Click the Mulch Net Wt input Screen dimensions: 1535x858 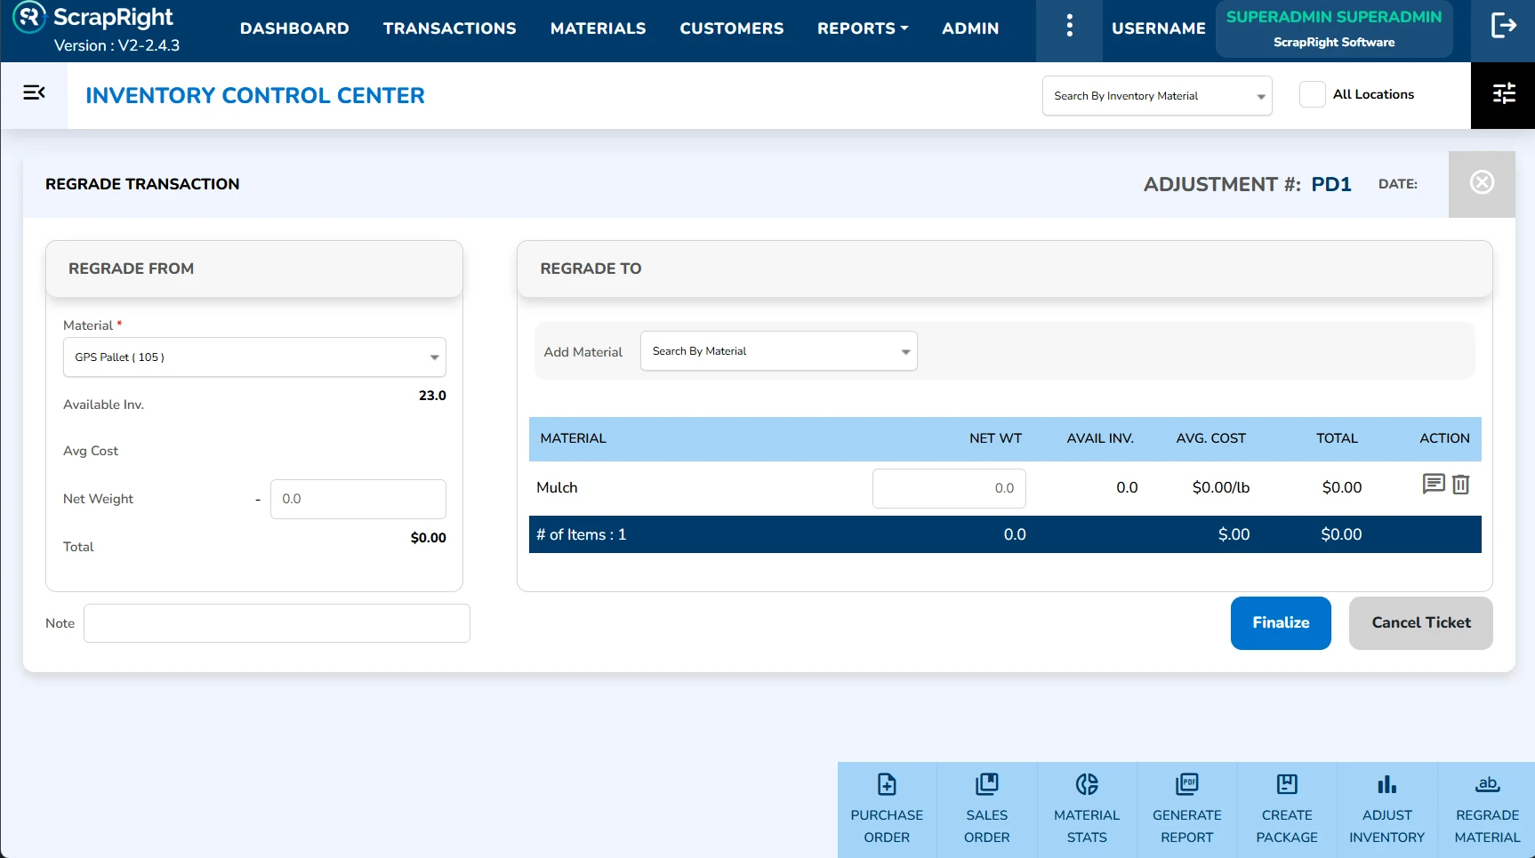click(x=949, y=488)
